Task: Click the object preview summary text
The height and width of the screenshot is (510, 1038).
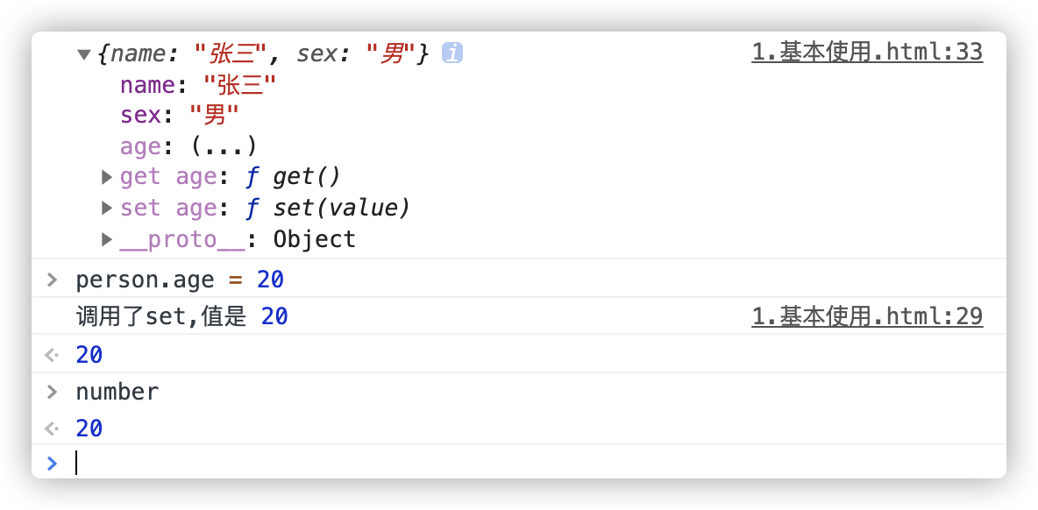Action: click(263, 54)
